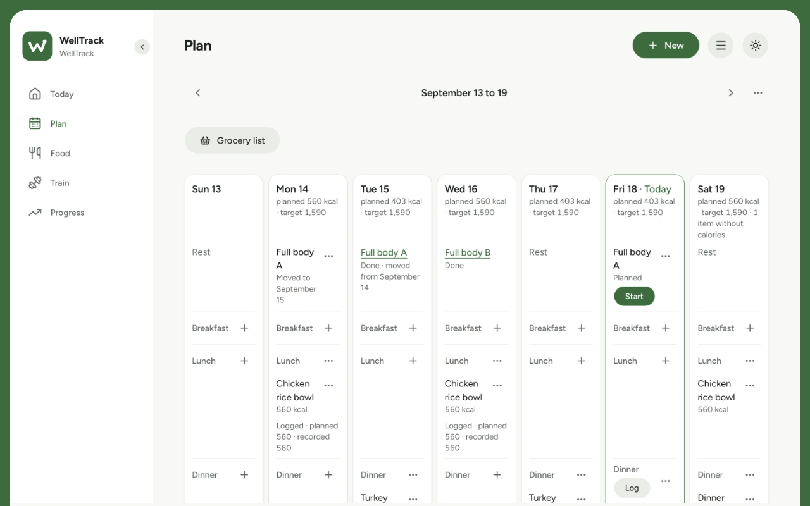Open Wed 16 Lunch options menu
This screenshot has height=506, width=810.
[x=497, y=361]
